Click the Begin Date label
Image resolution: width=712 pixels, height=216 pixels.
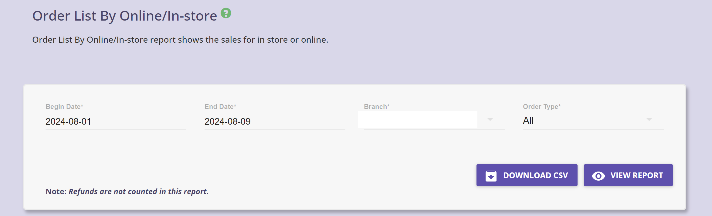click(x=64, y=106)
